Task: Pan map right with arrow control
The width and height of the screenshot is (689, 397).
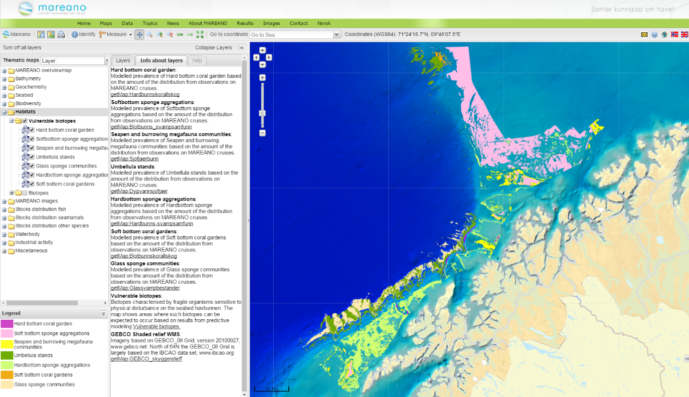Action: click(269, 57)
